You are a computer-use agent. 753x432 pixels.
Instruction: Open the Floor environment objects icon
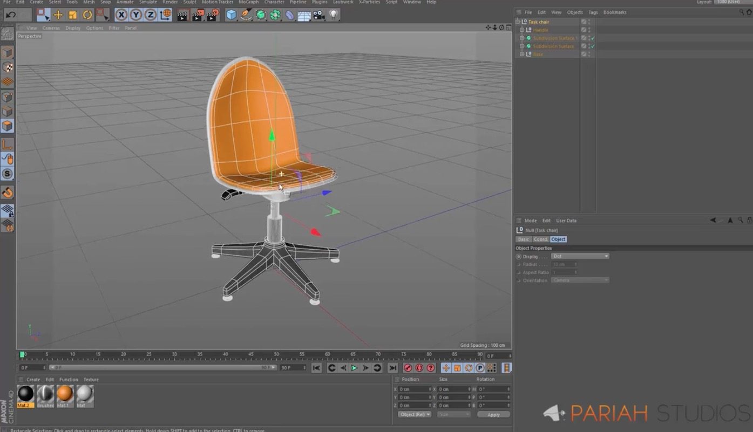(x=304, y=15)
